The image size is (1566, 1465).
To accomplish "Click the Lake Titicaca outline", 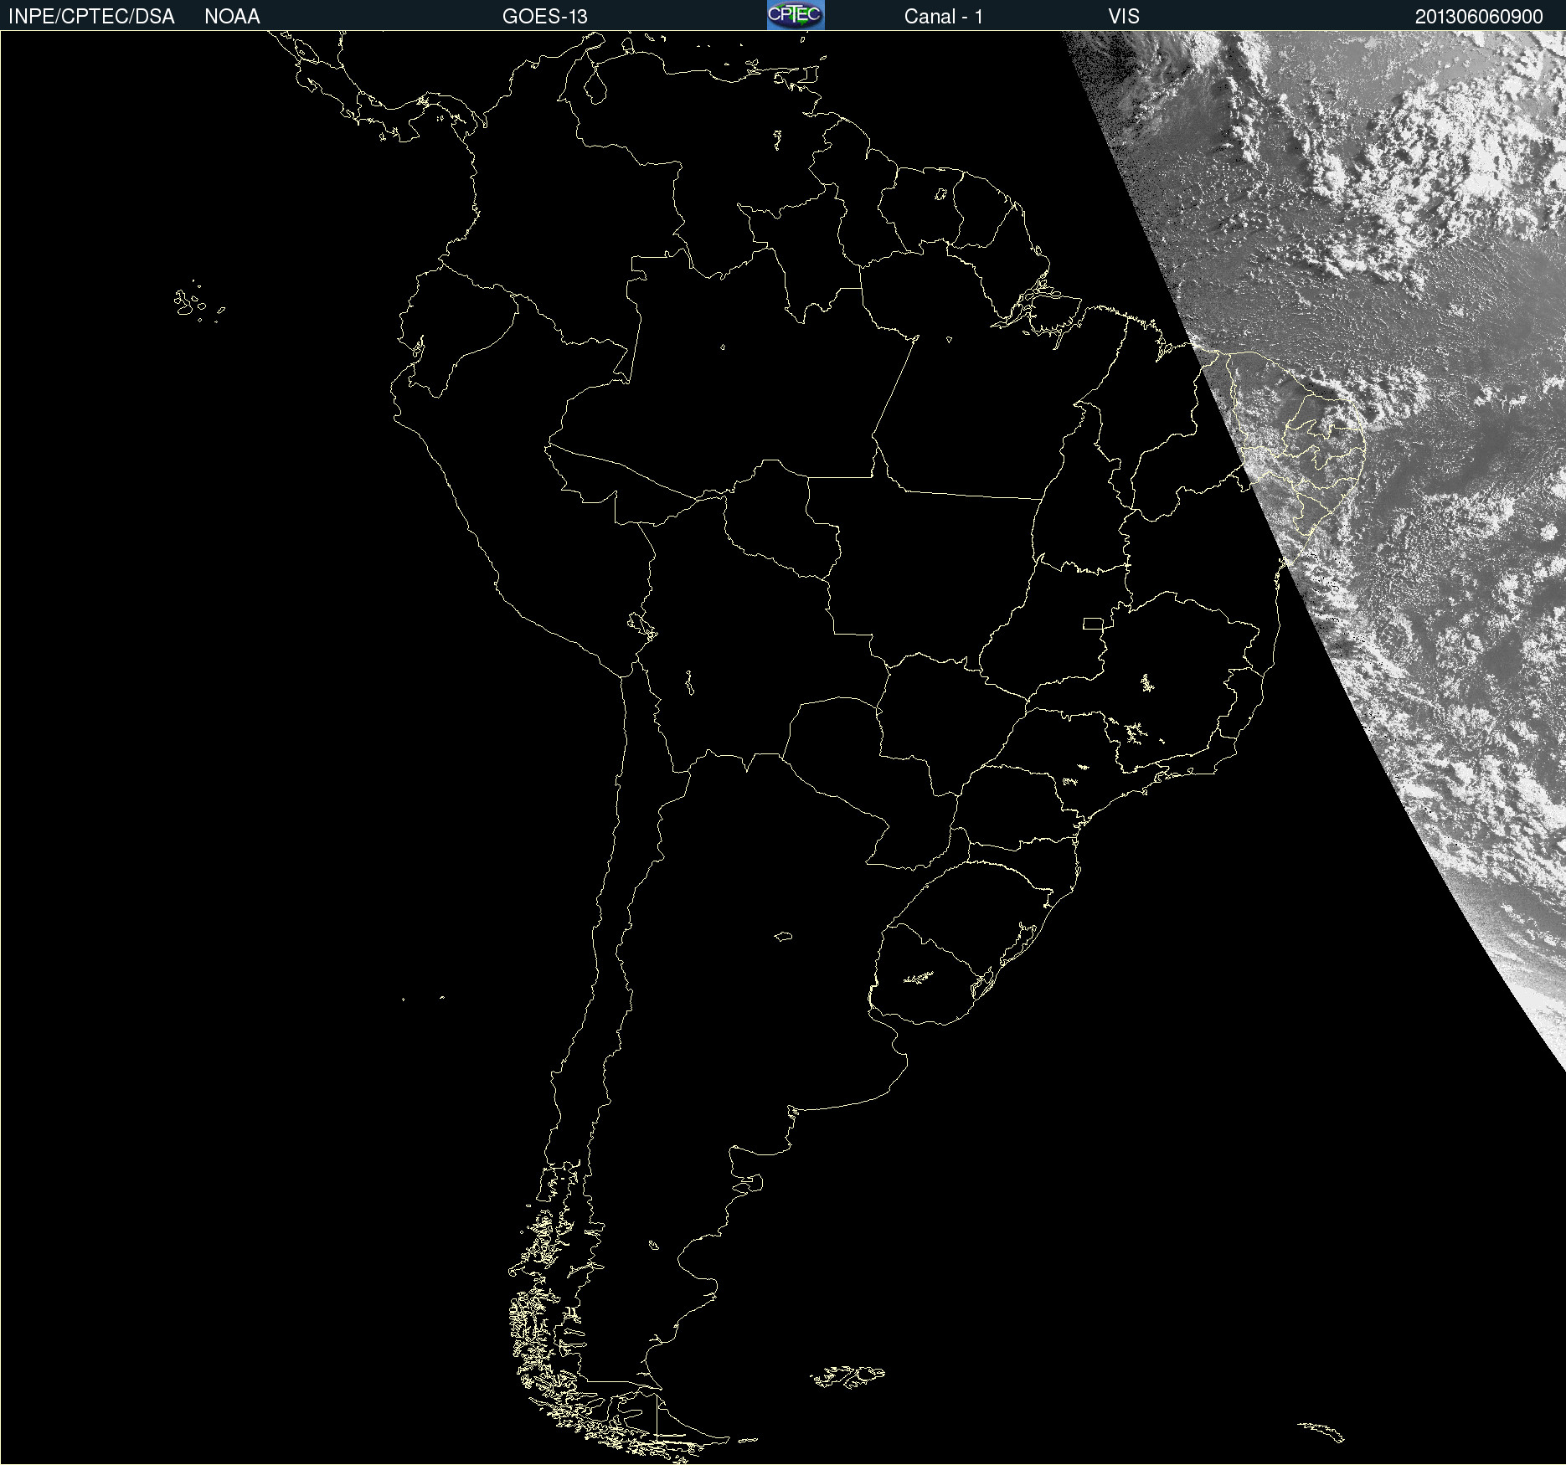I will pyautogui.click(x=641, y=625).
